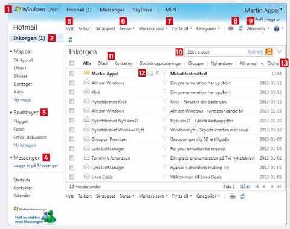Open Hotmail (1) in top navigation
Viewport: 290px width, 229px height.
[79, 10]
